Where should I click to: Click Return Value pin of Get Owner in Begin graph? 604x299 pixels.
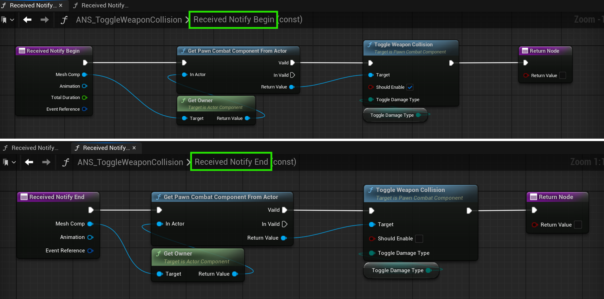(x=247, y=118)
